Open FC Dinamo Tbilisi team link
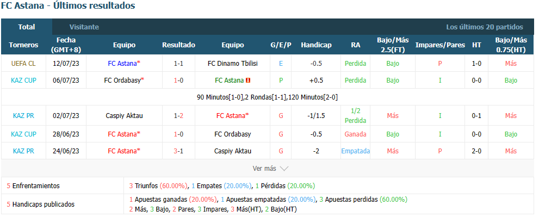 [x=233, y=64]
